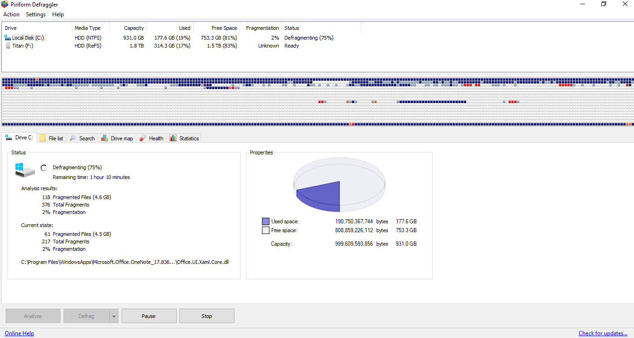The width and height of the screenshot is (634, 338).
Task: Click the 808,859,226,112 bytes free value
Action: (362, 230)
